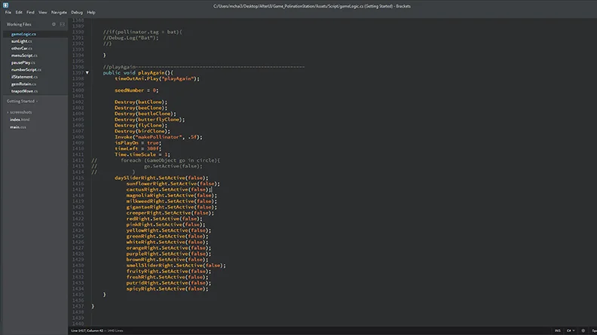Image resolution: width=597 pixels, height=335 pixels.
Task: Open teapotMove.cs from working files
Action: click(x=24, y=91)
